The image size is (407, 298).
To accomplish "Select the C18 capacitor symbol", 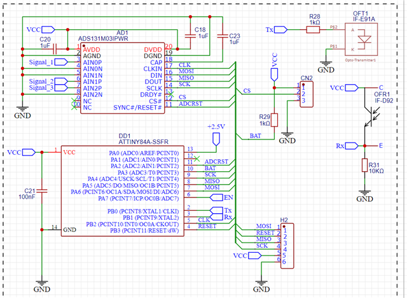I will (x=190, y=36).
